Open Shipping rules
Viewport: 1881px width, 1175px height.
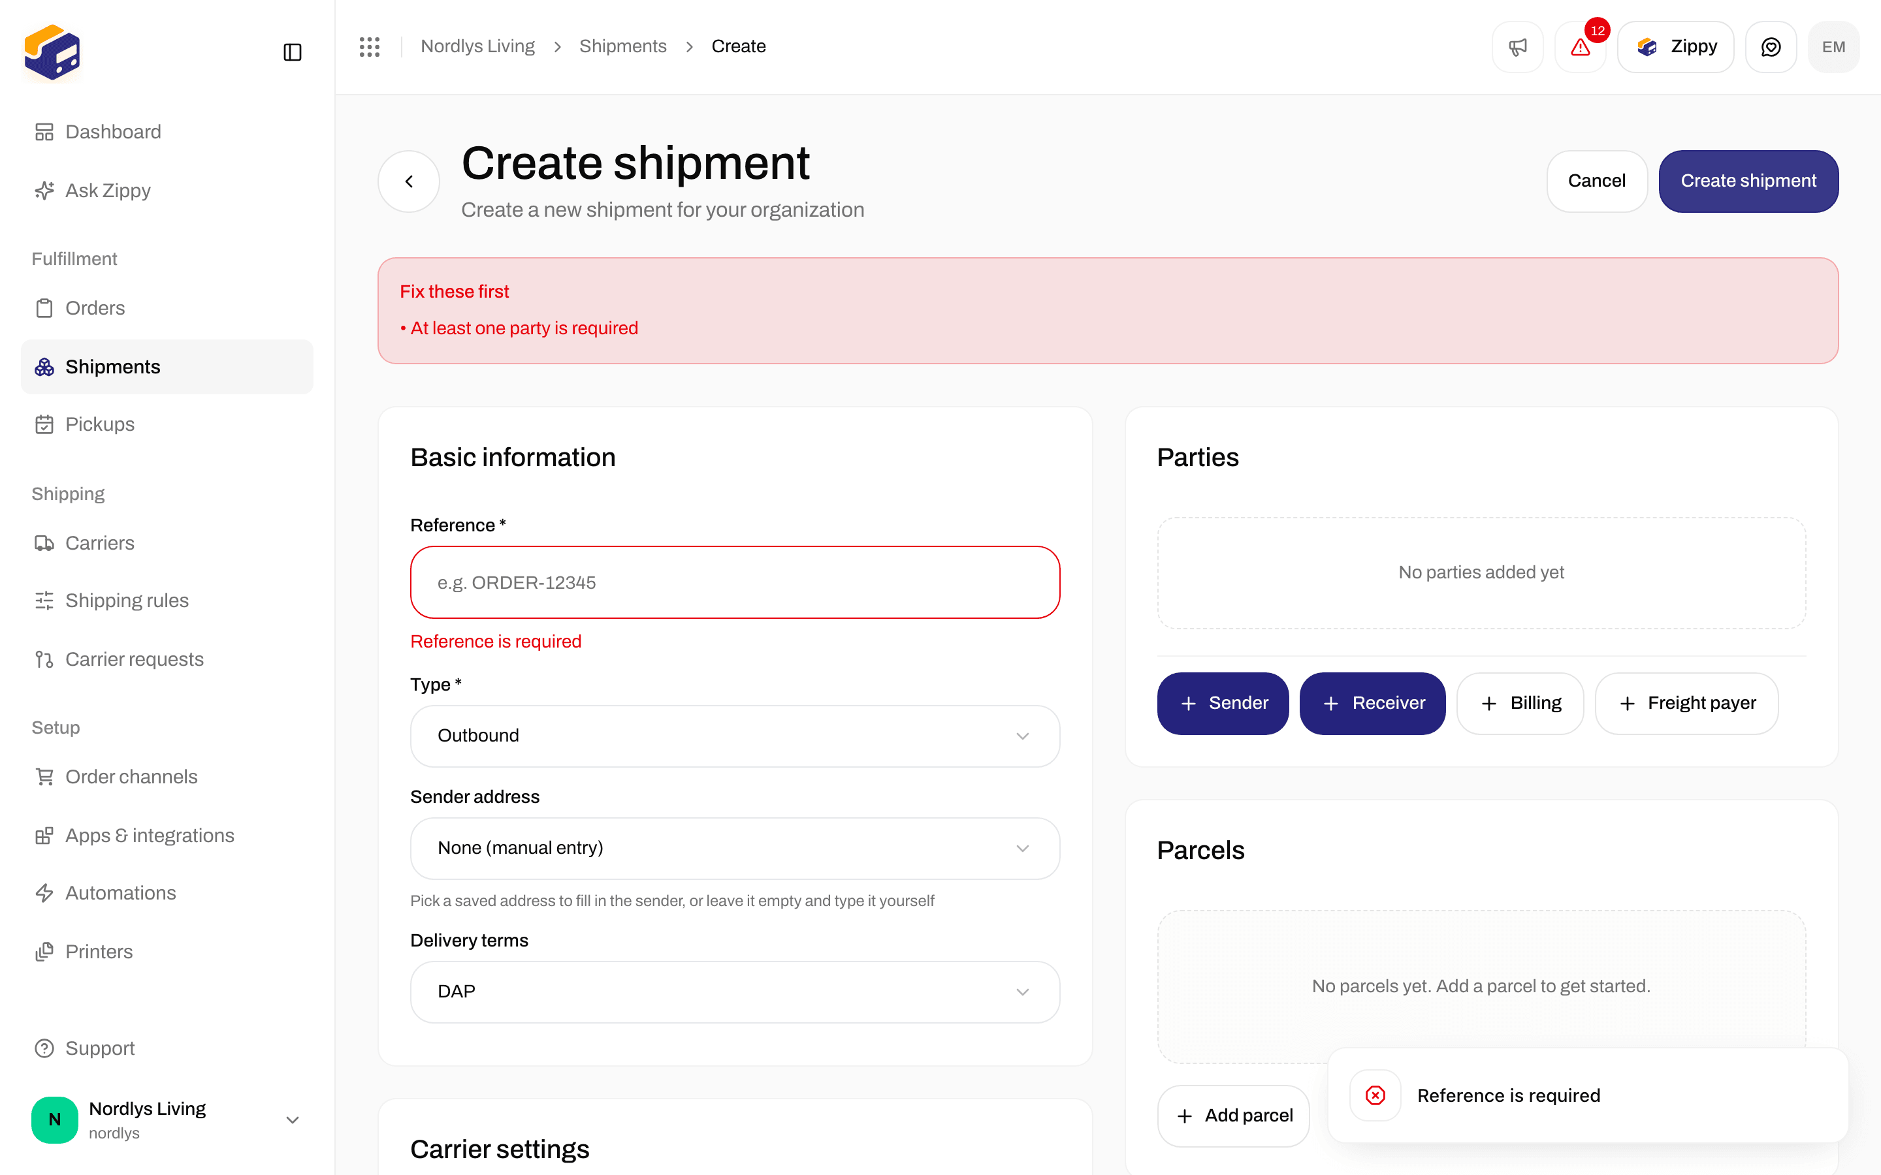(167, 601)
